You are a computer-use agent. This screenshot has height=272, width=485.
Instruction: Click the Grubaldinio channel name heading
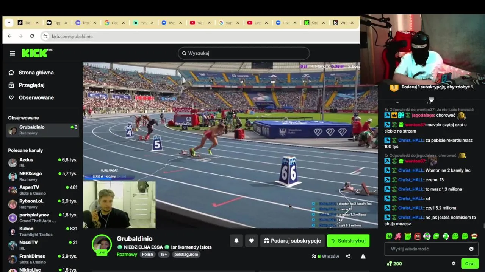(135, 239)
